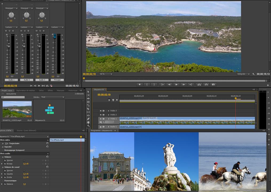Viewport: 271px width, 192px height.
Task: Check the Ignorer box under Volume de canal
Action: click(x=24, y=171)
